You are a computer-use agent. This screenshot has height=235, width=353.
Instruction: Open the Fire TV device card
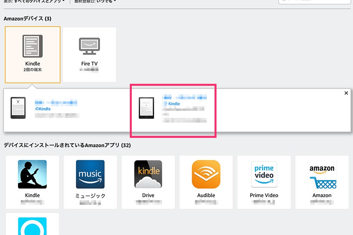89,55
